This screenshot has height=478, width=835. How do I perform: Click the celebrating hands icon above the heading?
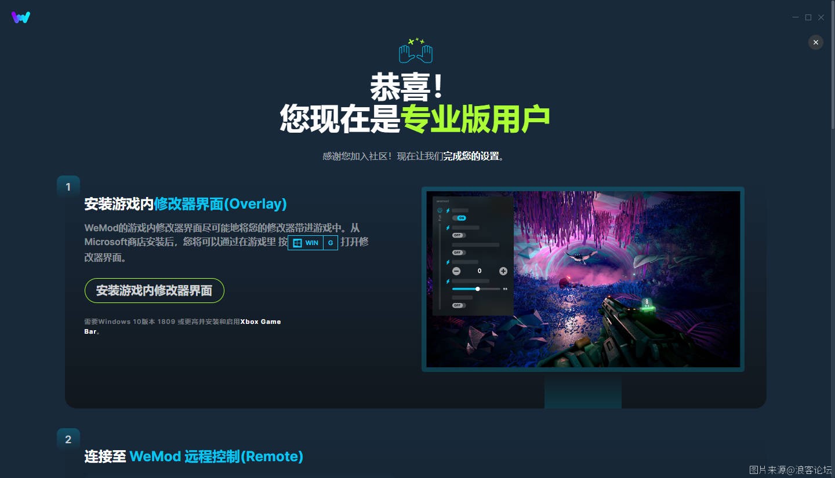coord(416,50)
